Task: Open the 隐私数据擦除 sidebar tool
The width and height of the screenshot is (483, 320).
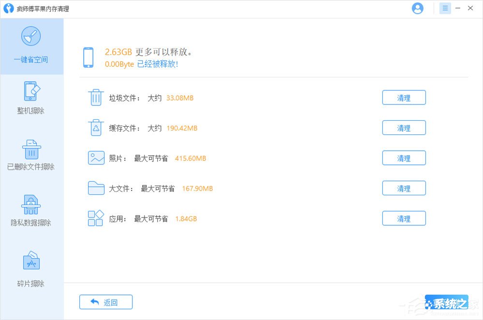Action: point(32,210)
